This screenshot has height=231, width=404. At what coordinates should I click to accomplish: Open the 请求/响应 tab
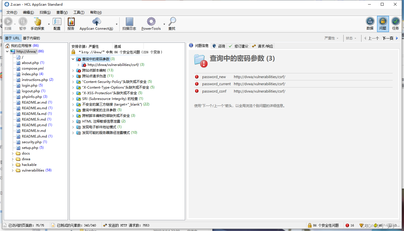point(263,46)
